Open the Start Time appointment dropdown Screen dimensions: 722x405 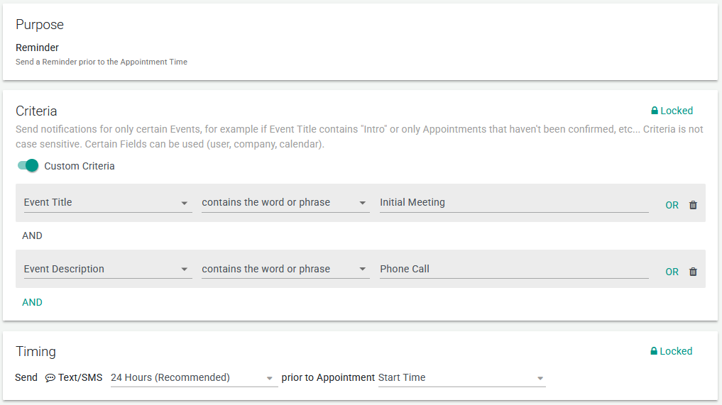461,378
